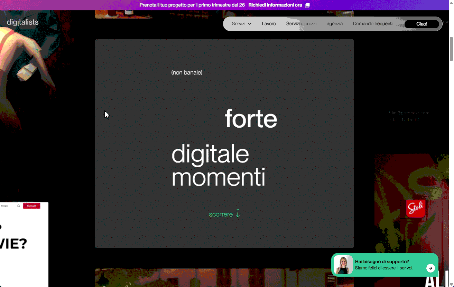Click the search magnifier in the Kontakt preview page
This screenshot has height=287, width=454.
click(18, 206)
